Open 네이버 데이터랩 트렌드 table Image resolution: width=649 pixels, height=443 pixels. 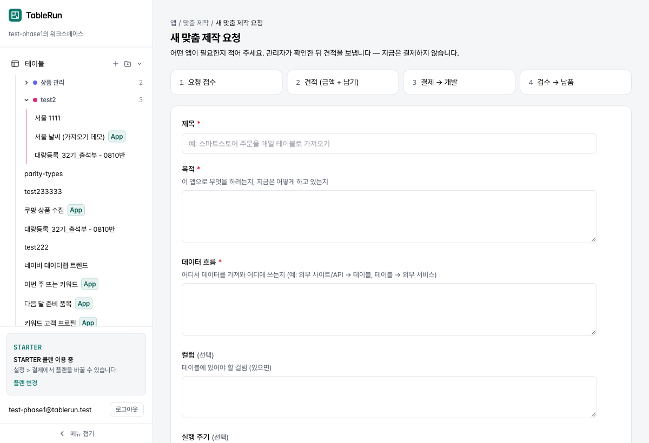(x=56, y=265)
